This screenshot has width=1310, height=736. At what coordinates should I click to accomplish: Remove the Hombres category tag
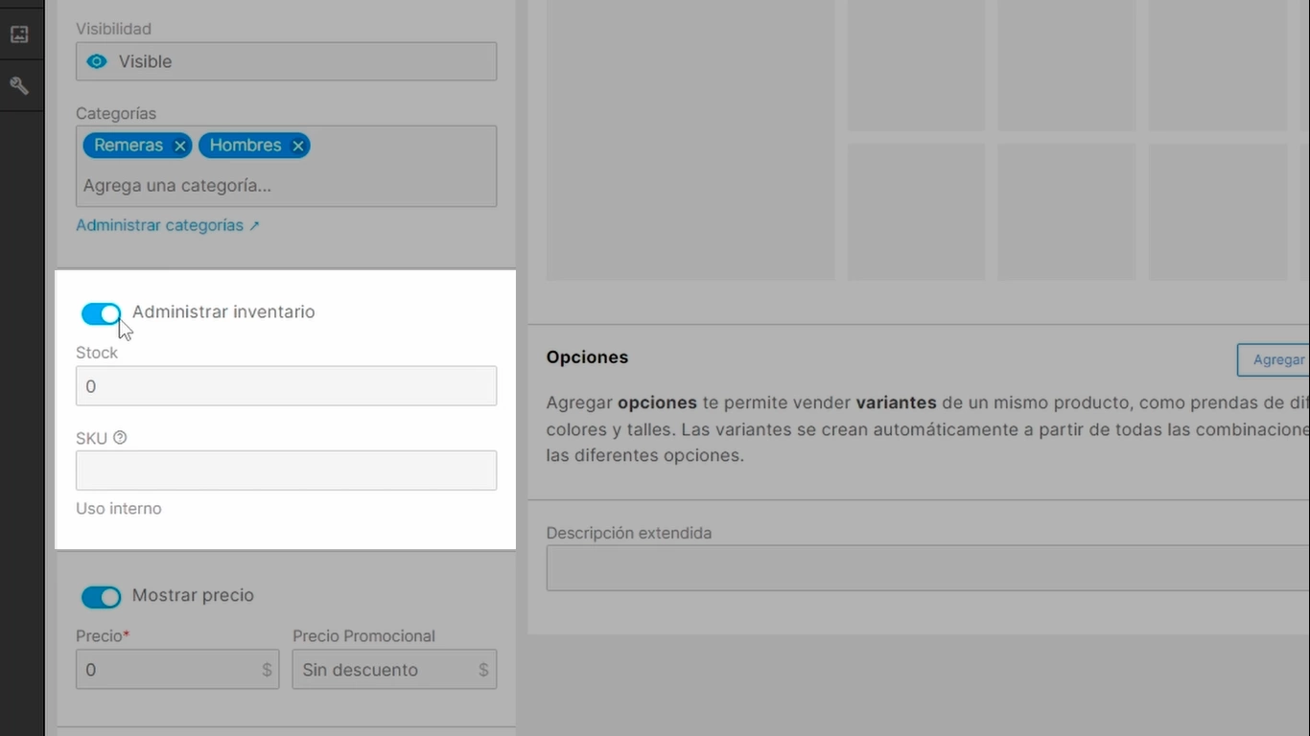point(297,146)
